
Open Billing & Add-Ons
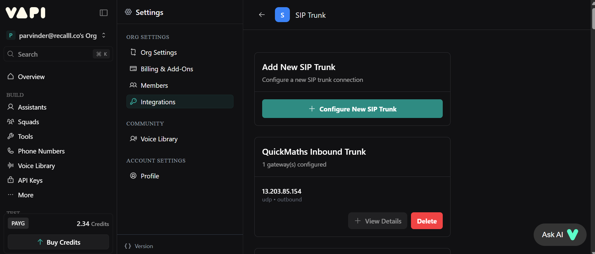(180, 69)
